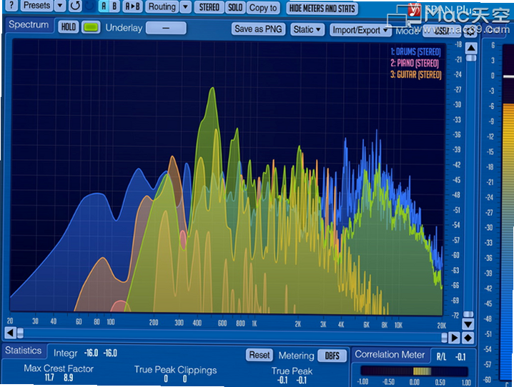The width and height of the screenshot is (514, 387).
Task: Switch to the Statistics tab
Action: [24, 351]
